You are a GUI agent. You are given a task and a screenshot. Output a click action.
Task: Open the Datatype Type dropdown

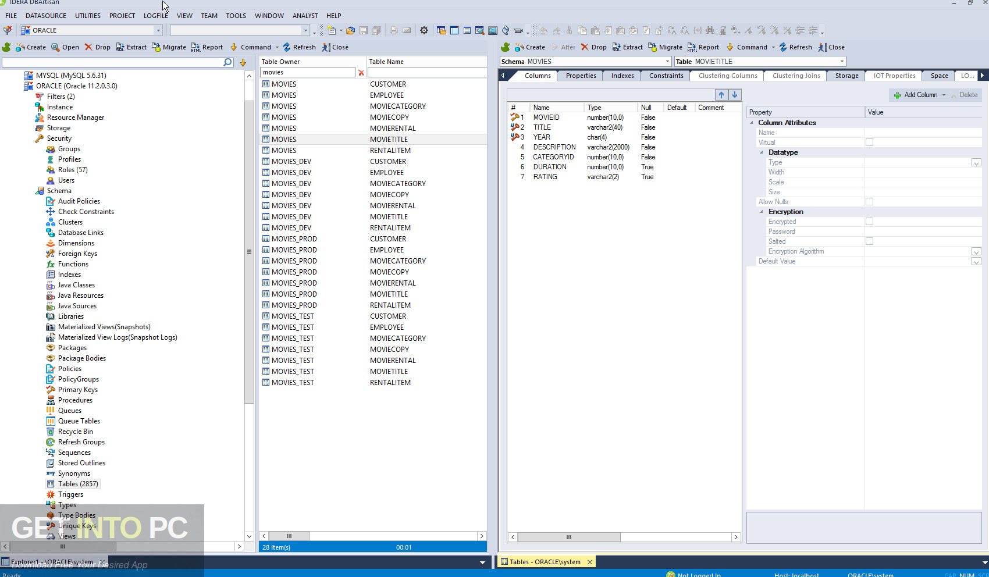point(976,163)
